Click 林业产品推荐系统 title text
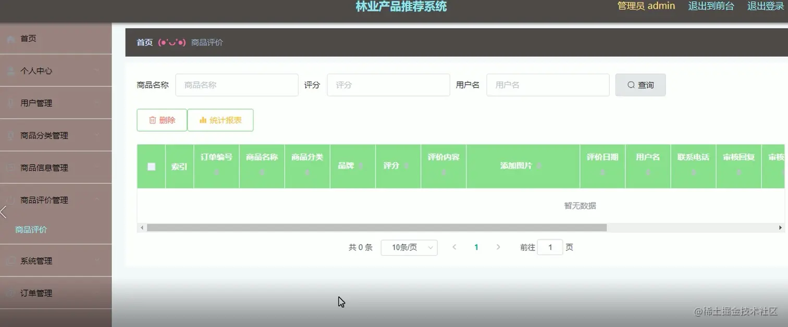Image resolution: width=788 pixels, height=327 pixels. 401,6
